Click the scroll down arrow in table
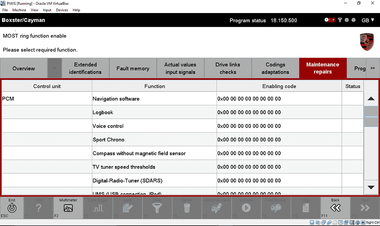 tap(371, 187)
